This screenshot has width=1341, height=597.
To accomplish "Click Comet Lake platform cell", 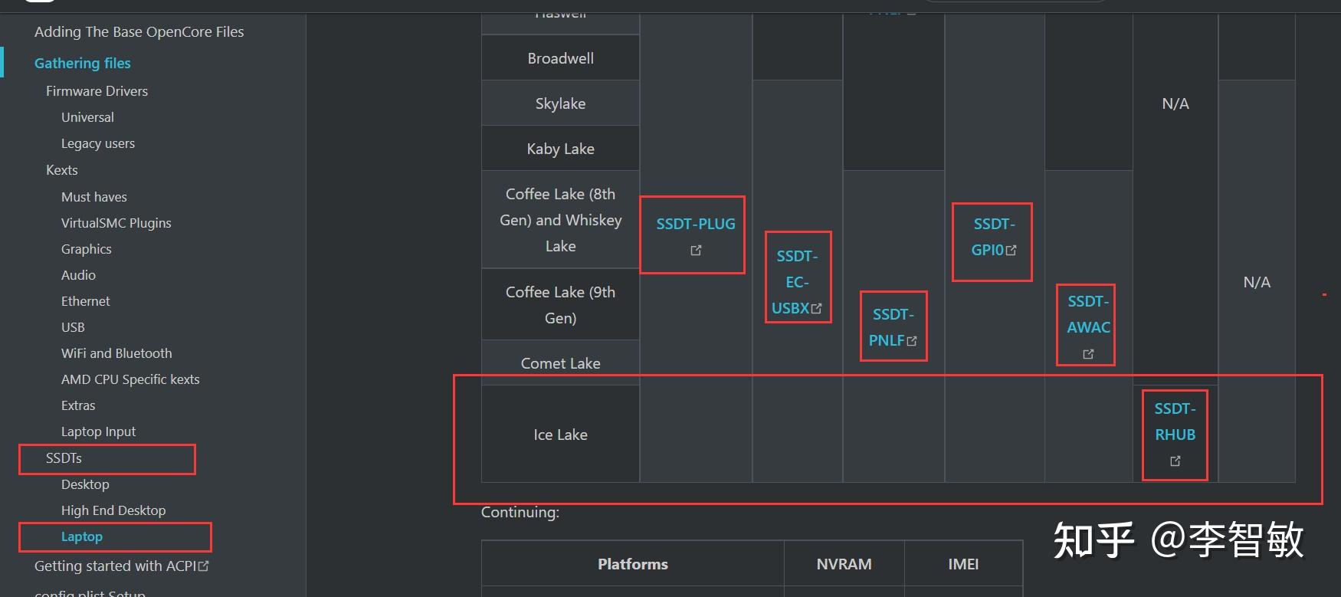I will coord(560,362).
